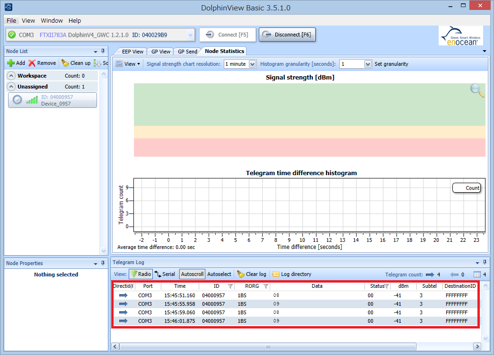The width and height of the screenshot is (494, 355).
Task: Click the Connect [F5] button
Action: pyautogui.click(x=227, y=35)
